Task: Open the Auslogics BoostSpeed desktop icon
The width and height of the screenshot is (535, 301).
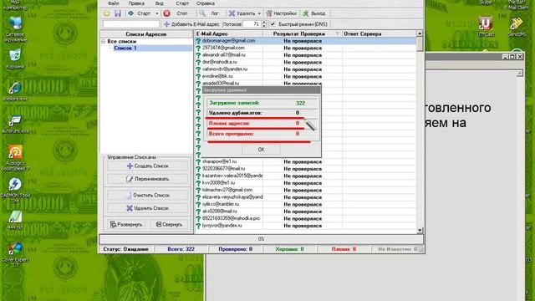Action: (15, 158)
